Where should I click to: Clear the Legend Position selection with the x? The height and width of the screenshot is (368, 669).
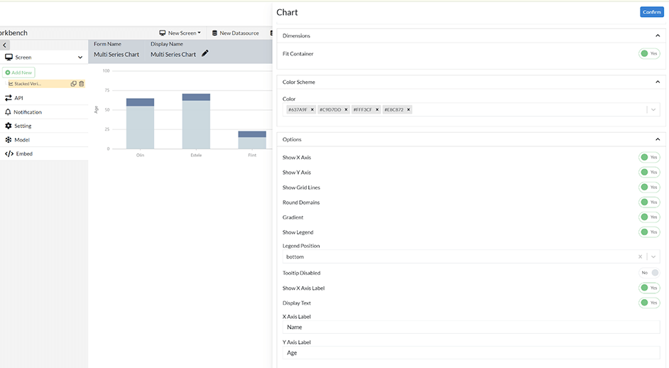[x=640, y=256]
